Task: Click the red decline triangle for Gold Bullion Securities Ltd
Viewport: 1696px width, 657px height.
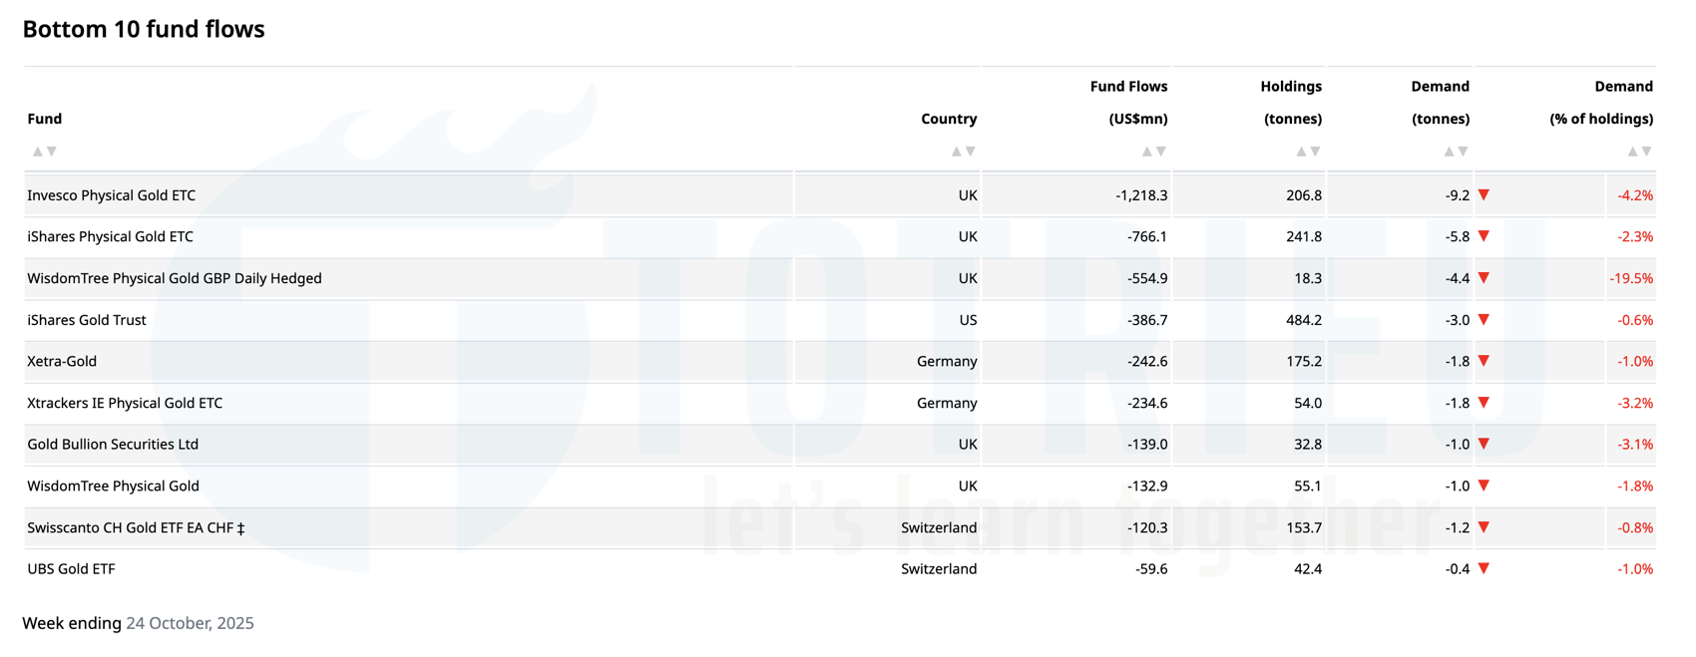Action: tap(1484, 445)
